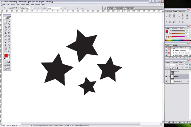Select the Type tool
191x127 pixels.
click(x=9, y=42)
